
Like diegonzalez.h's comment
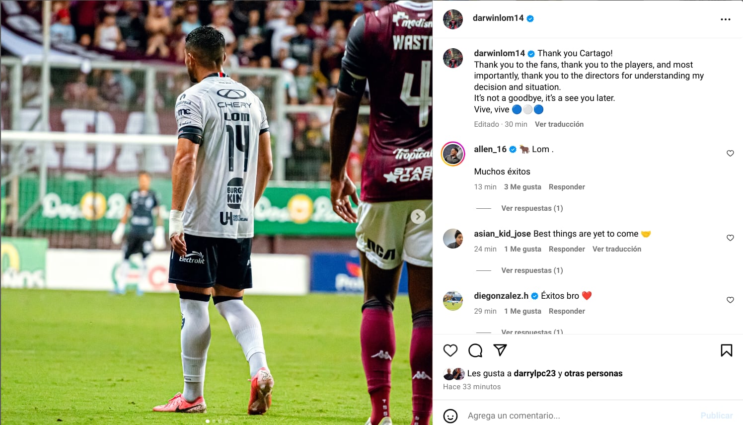[730, 300]
